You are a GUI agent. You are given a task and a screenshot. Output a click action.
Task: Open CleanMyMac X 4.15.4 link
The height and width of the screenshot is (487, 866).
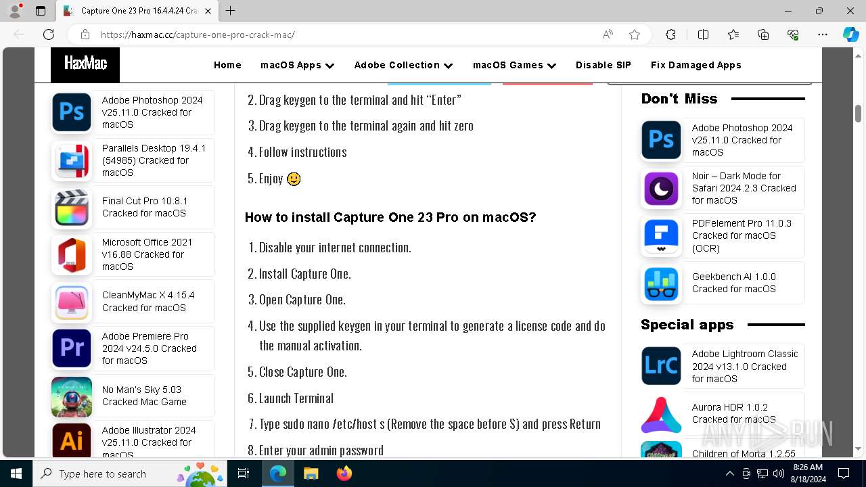[x=148, y=302]
